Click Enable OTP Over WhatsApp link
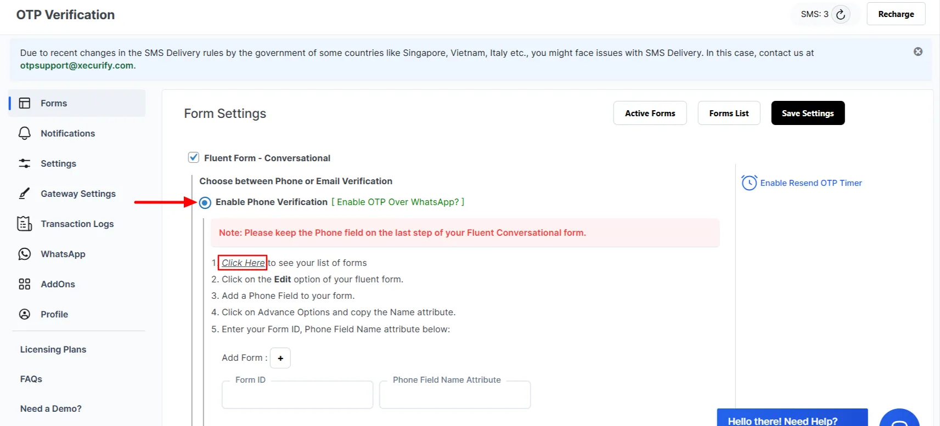This screenshot has width=940, height=426. pos(398,202)
